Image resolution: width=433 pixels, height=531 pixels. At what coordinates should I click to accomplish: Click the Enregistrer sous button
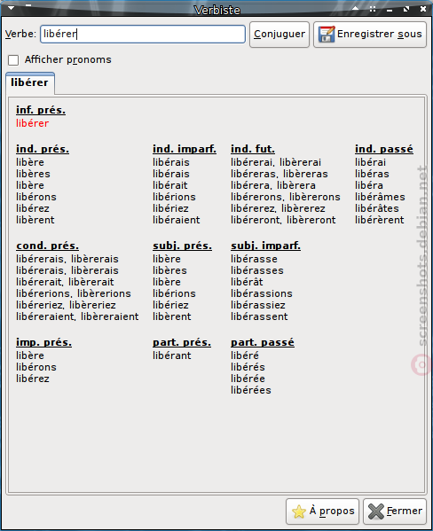coord(370,35)
